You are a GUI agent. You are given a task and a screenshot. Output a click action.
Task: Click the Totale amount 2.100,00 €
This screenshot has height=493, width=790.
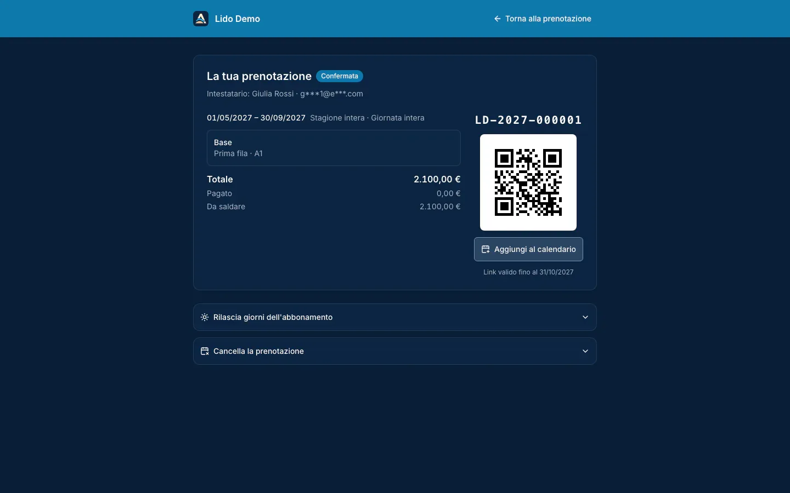pos(437,179)
